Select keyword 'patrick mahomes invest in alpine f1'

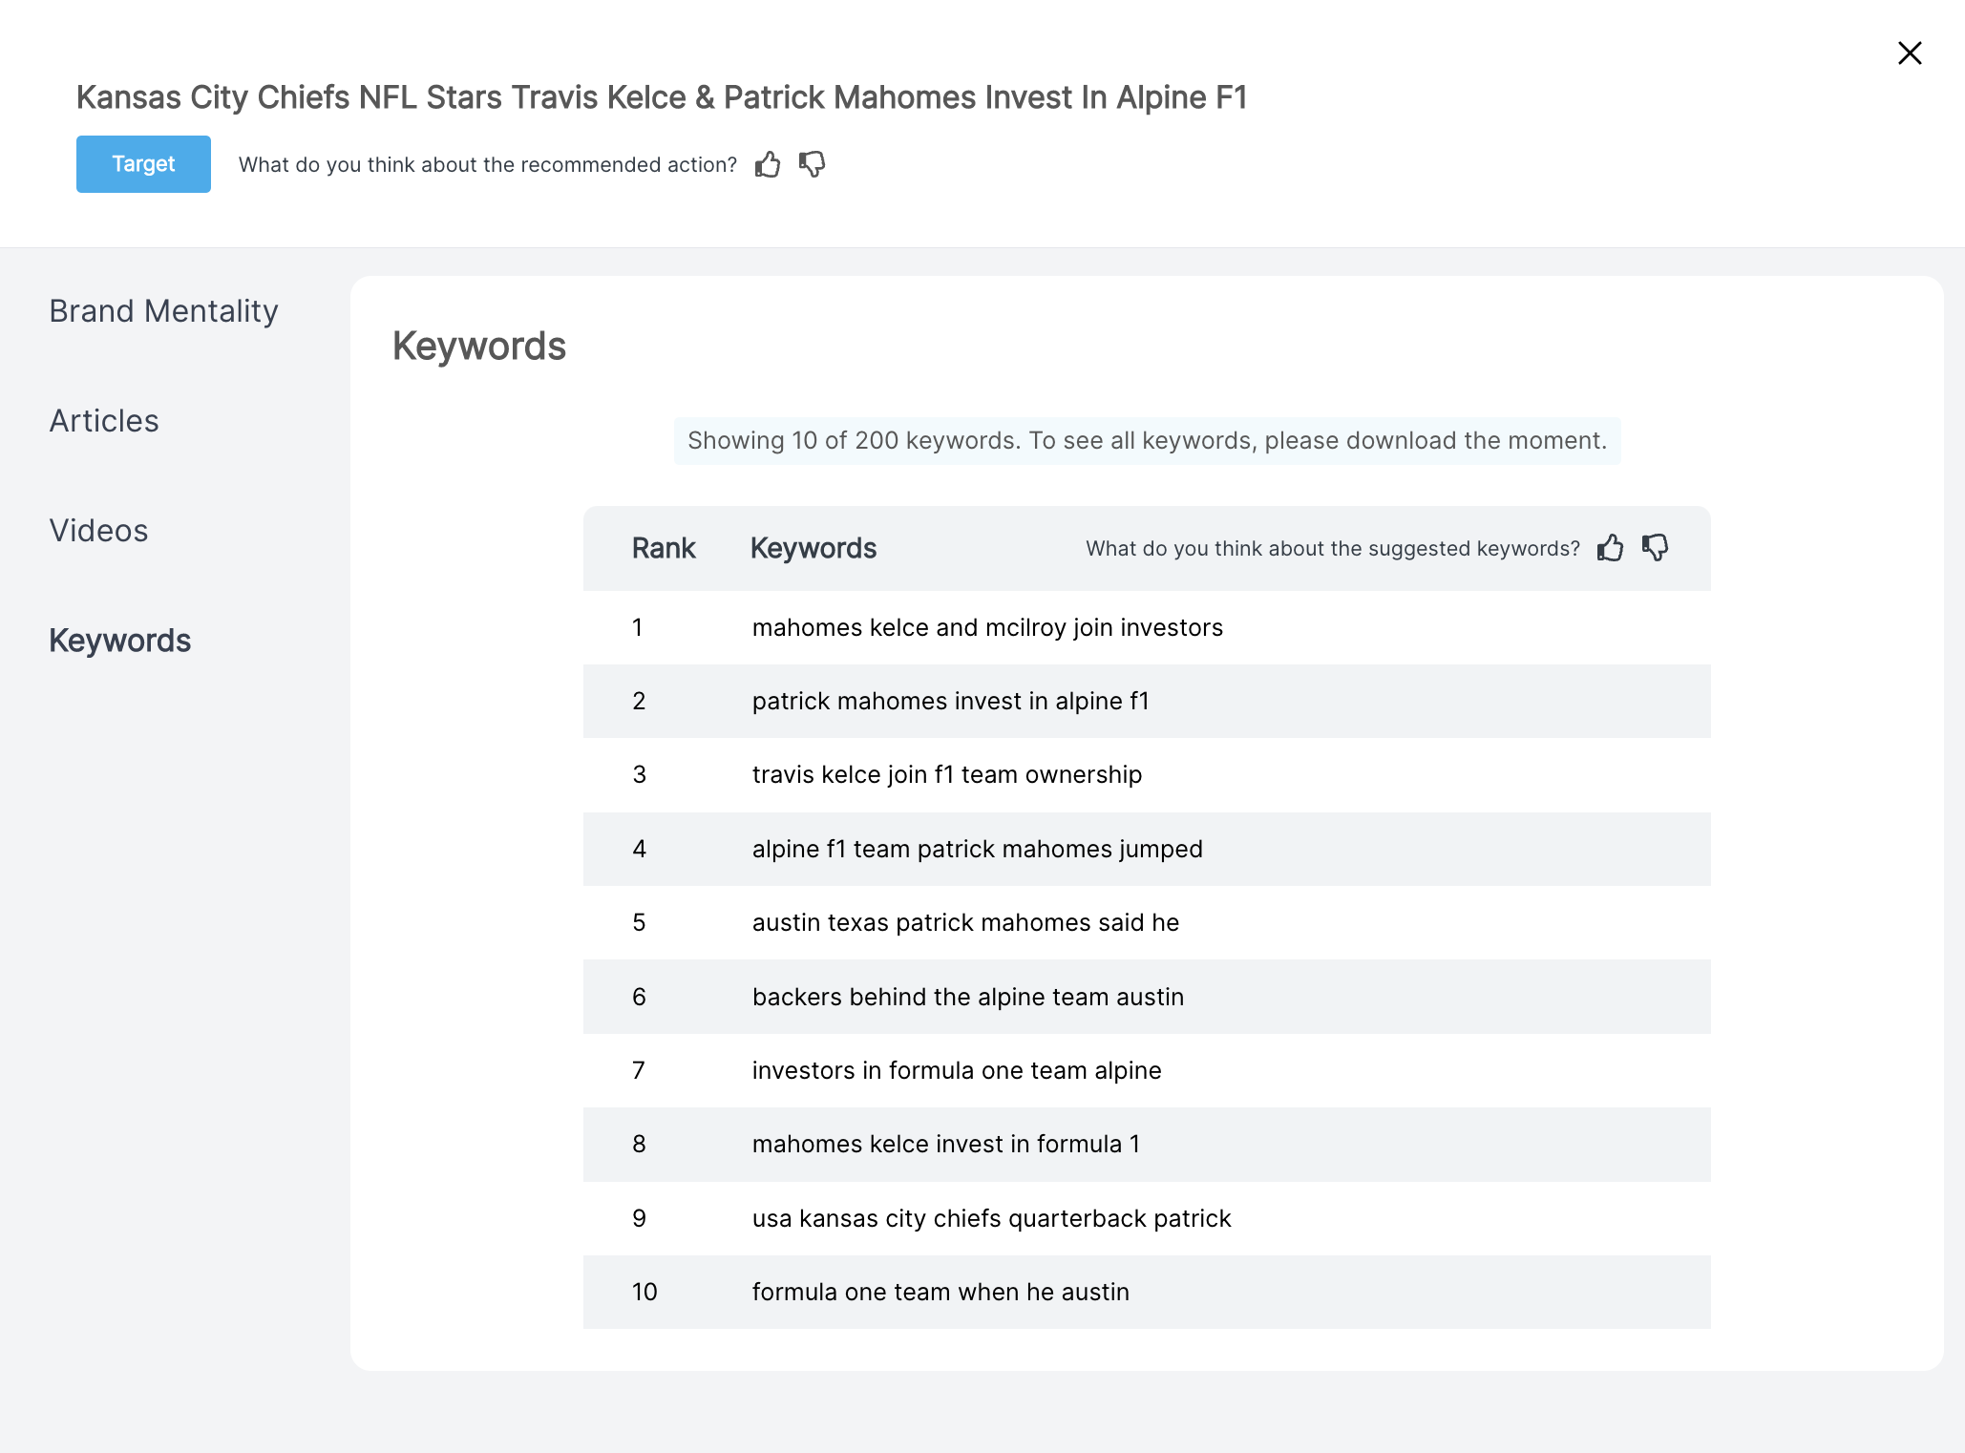[950, 701]
